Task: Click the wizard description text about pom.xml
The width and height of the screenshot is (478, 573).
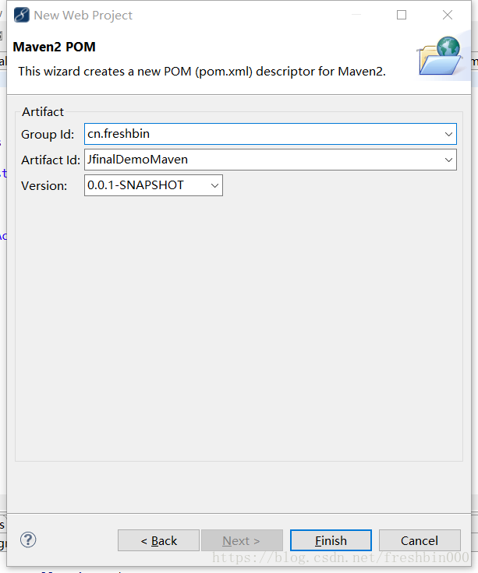Action: [x=202, y=72]
